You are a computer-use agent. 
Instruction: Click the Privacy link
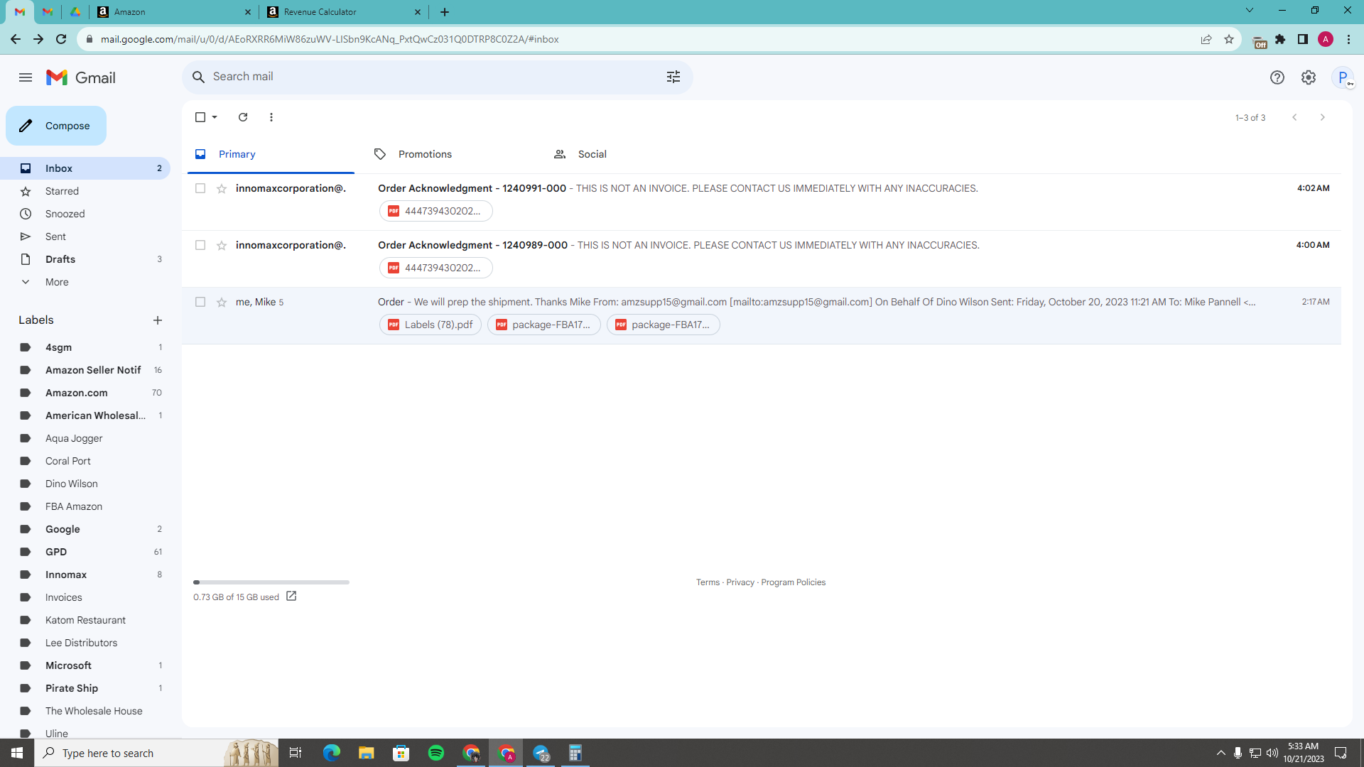coord(740,582)
